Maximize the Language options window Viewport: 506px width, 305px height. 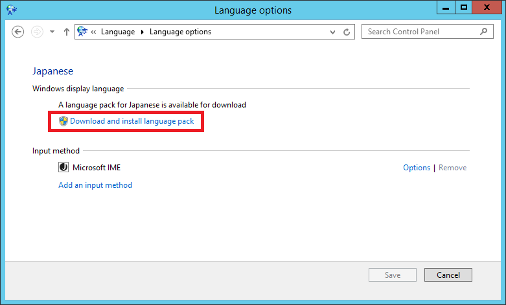click(464, 7)
